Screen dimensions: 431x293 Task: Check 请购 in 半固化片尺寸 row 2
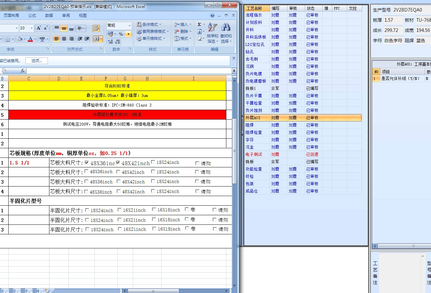click(215, 219)
